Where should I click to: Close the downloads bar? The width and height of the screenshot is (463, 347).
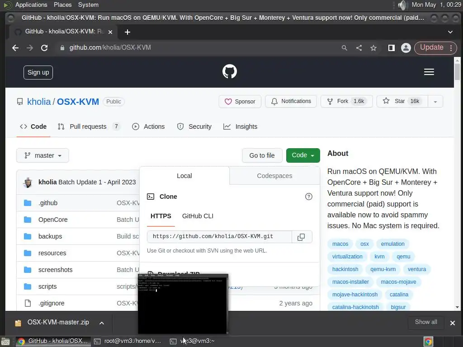452,323
